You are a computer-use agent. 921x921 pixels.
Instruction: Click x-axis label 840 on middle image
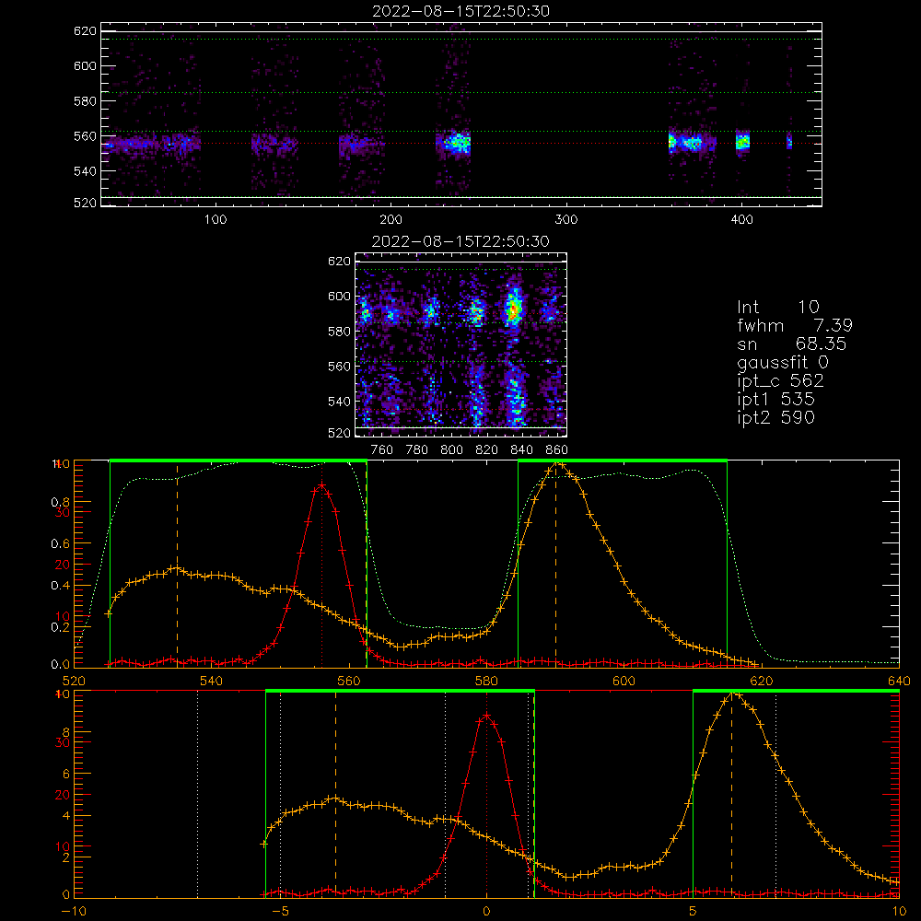(521, 450)
